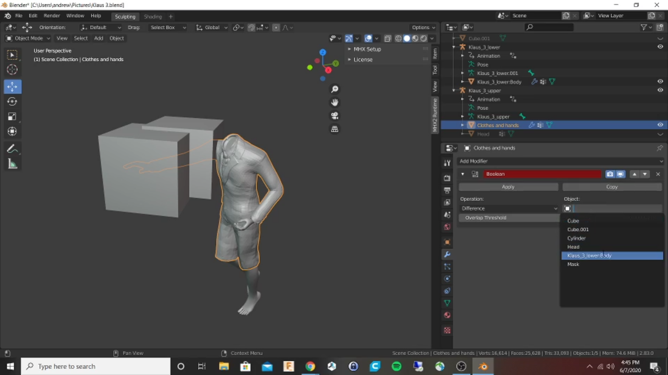Viewport: 668px width, 375px height.
Task: Open the Physics Properties tab
Action: click(x=447, y=279)
